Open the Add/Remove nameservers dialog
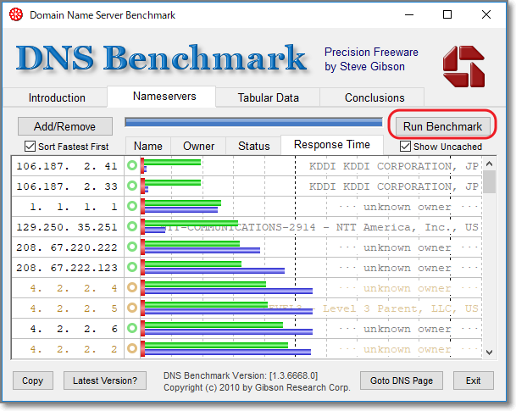The image size is (516, 411). (64, 126)
